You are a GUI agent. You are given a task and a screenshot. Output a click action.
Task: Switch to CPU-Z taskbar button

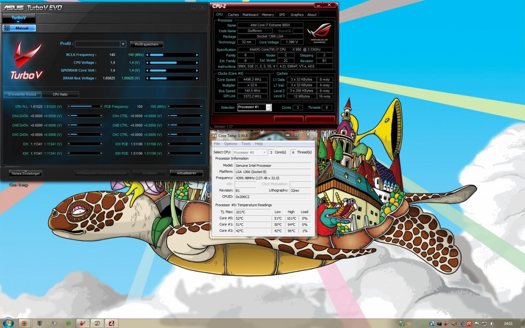tap(111, 323)
